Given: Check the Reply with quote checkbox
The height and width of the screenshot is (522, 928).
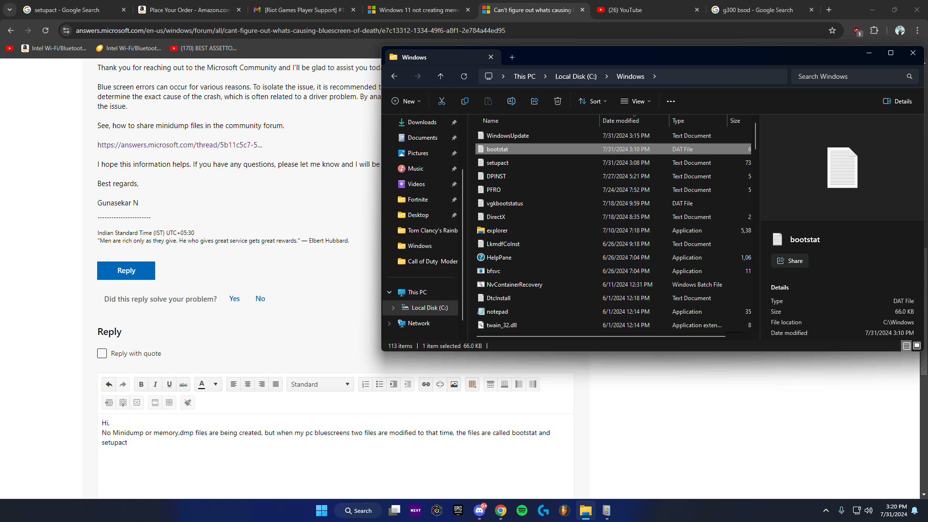Looking at the screenshot, I should (x=102, y=353).
